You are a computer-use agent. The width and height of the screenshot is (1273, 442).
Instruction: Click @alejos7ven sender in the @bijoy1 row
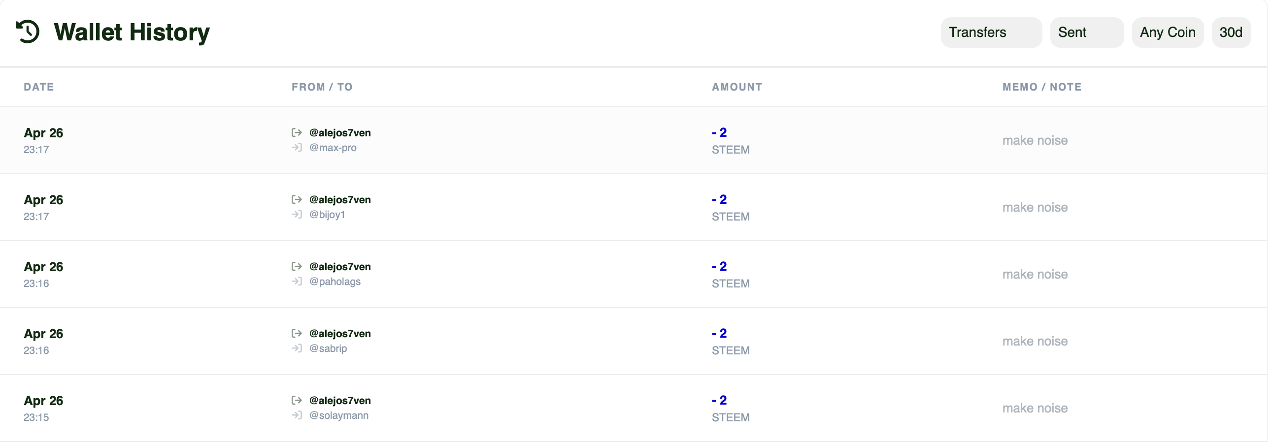pyautogui.click(x=339, y=199)
